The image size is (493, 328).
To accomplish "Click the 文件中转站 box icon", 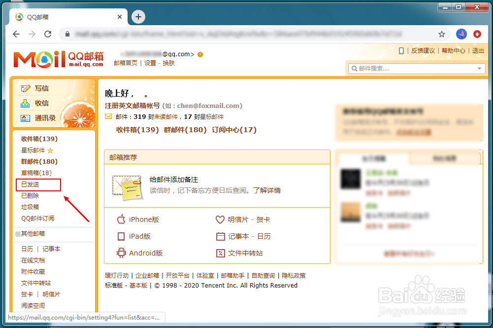I will click(221, 253).
